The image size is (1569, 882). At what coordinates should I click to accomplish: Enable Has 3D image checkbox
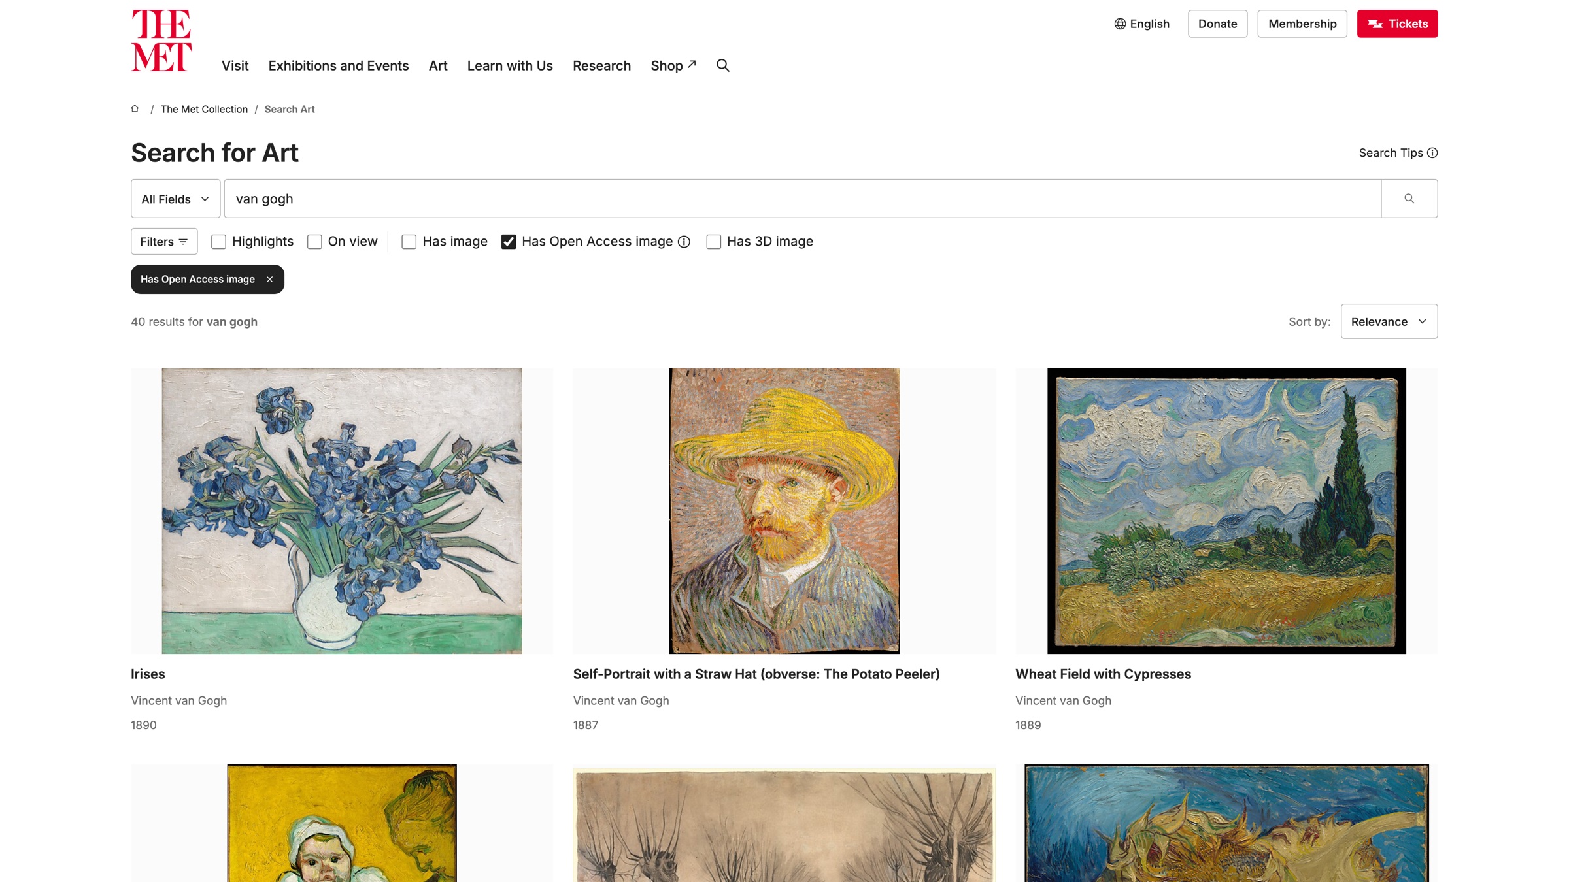click(714, 242)
